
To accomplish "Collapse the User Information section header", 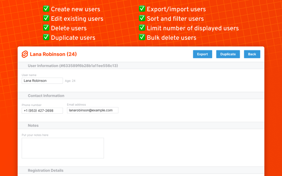I will (x=73, y=66).
